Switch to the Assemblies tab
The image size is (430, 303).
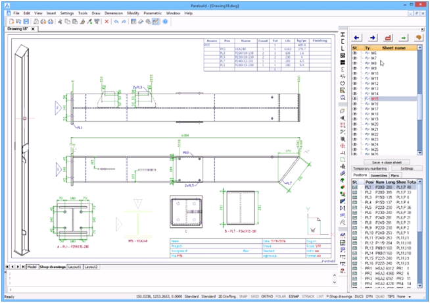(377, 176)
